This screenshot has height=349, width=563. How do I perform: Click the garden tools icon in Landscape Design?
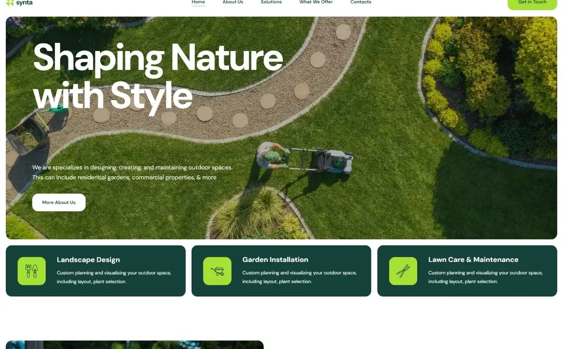[32, 271]
